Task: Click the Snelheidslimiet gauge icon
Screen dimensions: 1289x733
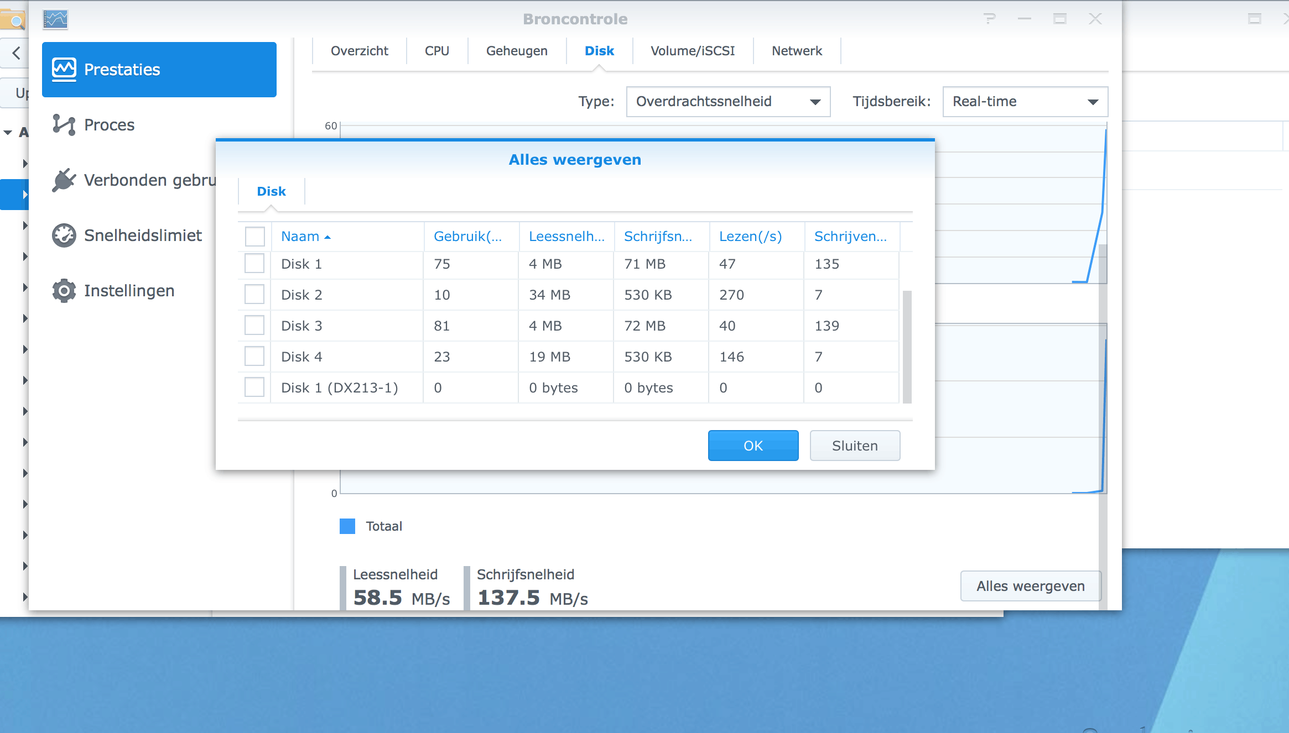Action: tap(64, 235)
